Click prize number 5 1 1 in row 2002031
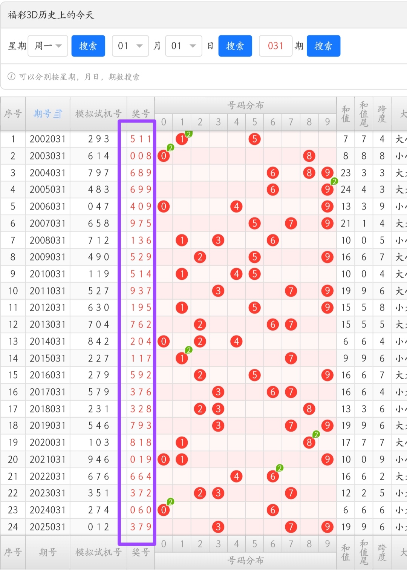 tap(141, 139)
